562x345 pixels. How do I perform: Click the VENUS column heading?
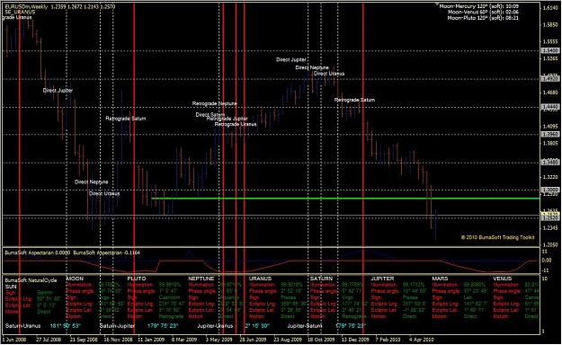click(x=502, y=279)
